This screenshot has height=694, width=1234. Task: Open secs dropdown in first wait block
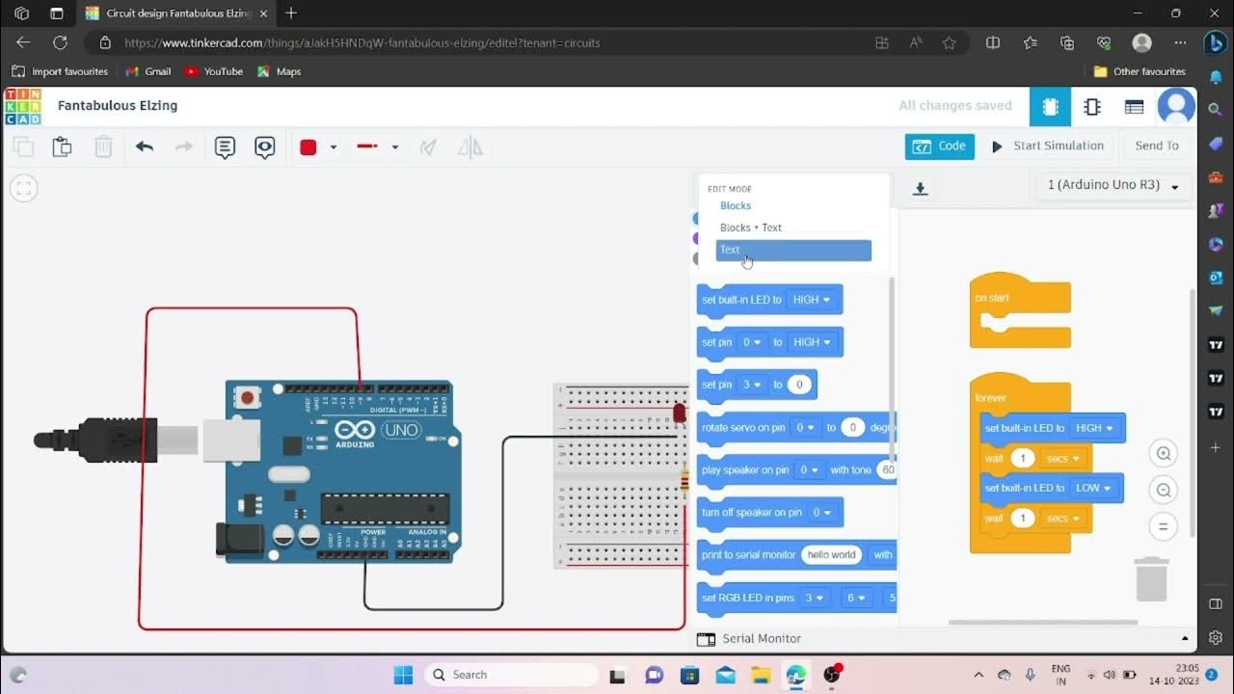point(1063,459)
